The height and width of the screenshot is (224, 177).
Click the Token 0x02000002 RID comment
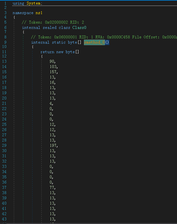53,22
